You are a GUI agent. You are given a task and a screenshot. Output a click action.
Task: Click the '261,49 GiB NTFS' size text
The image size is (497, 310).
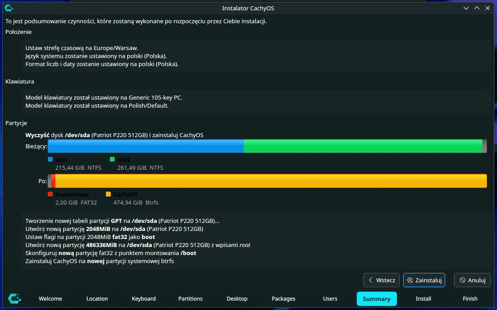coord(140,168)
